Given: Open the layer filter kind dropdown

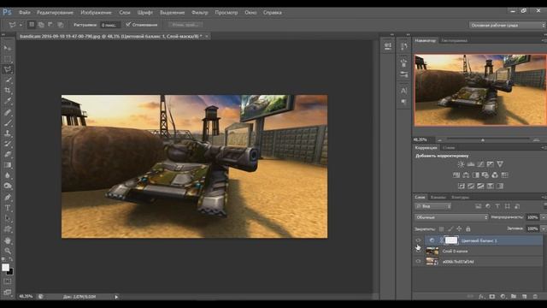Looking at the screenshot, I should tap(433, 206).
